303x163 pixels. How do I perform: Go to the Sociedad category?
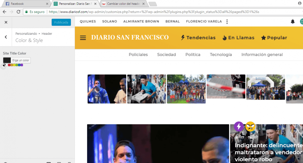click(166, 55)
